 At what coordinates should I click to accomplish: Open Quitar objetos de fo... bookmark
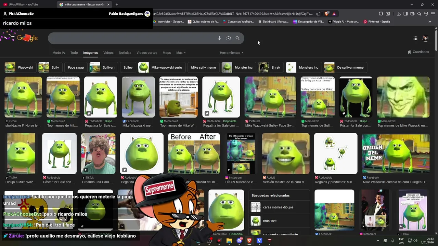(203, 22)
